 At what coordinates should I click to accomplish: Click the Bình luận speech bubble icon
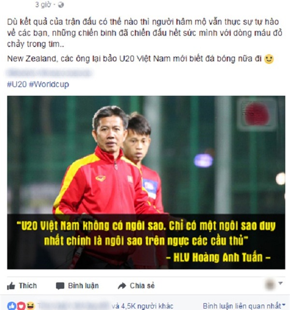(x=60, y=286)
